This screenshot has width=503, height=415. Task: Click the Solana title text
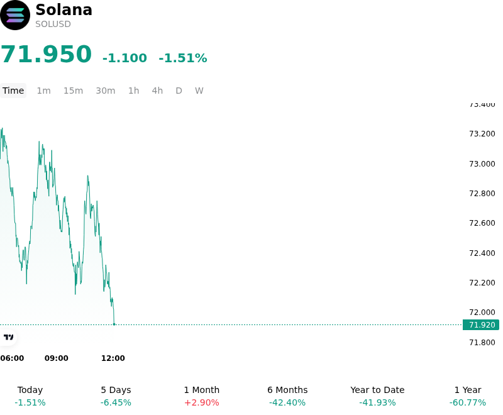point(64,9)
